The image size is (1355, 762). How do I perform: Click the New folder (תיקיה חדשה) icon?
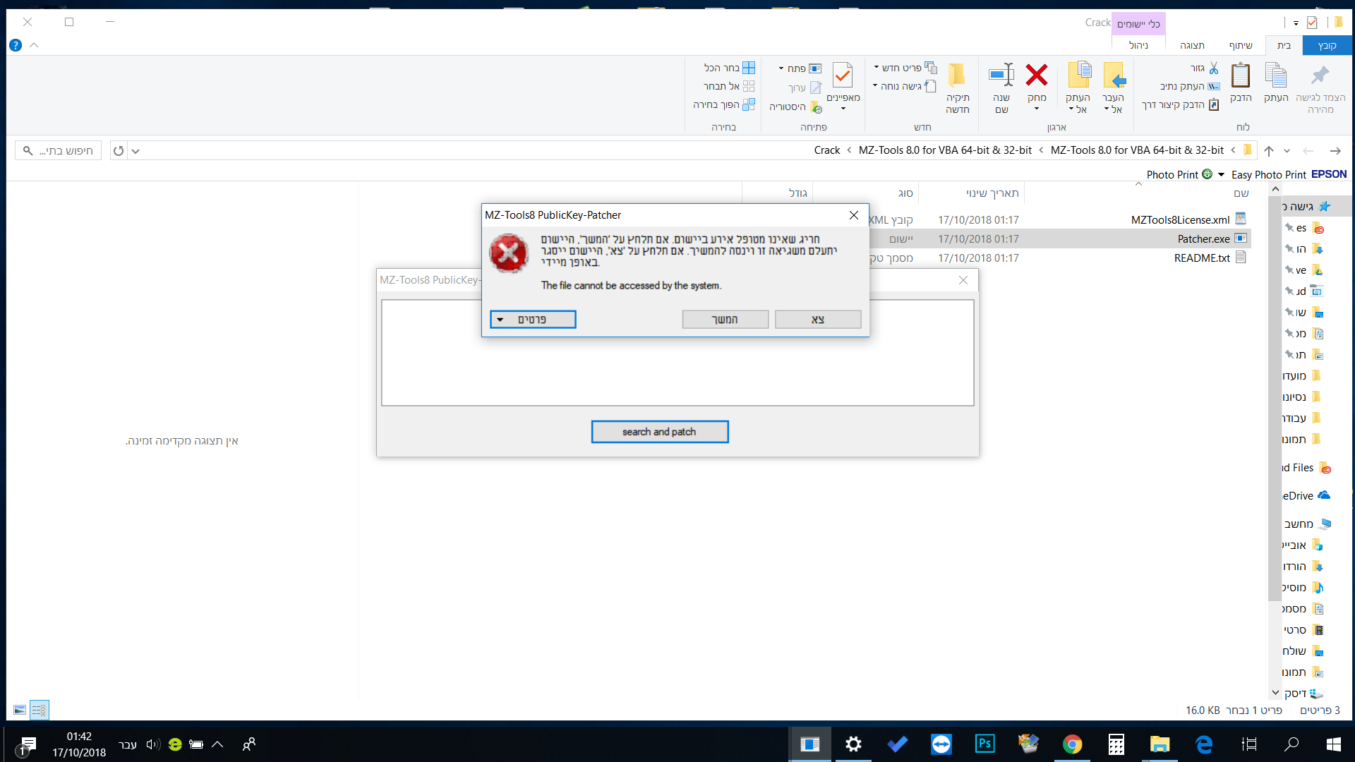point(957,75)
